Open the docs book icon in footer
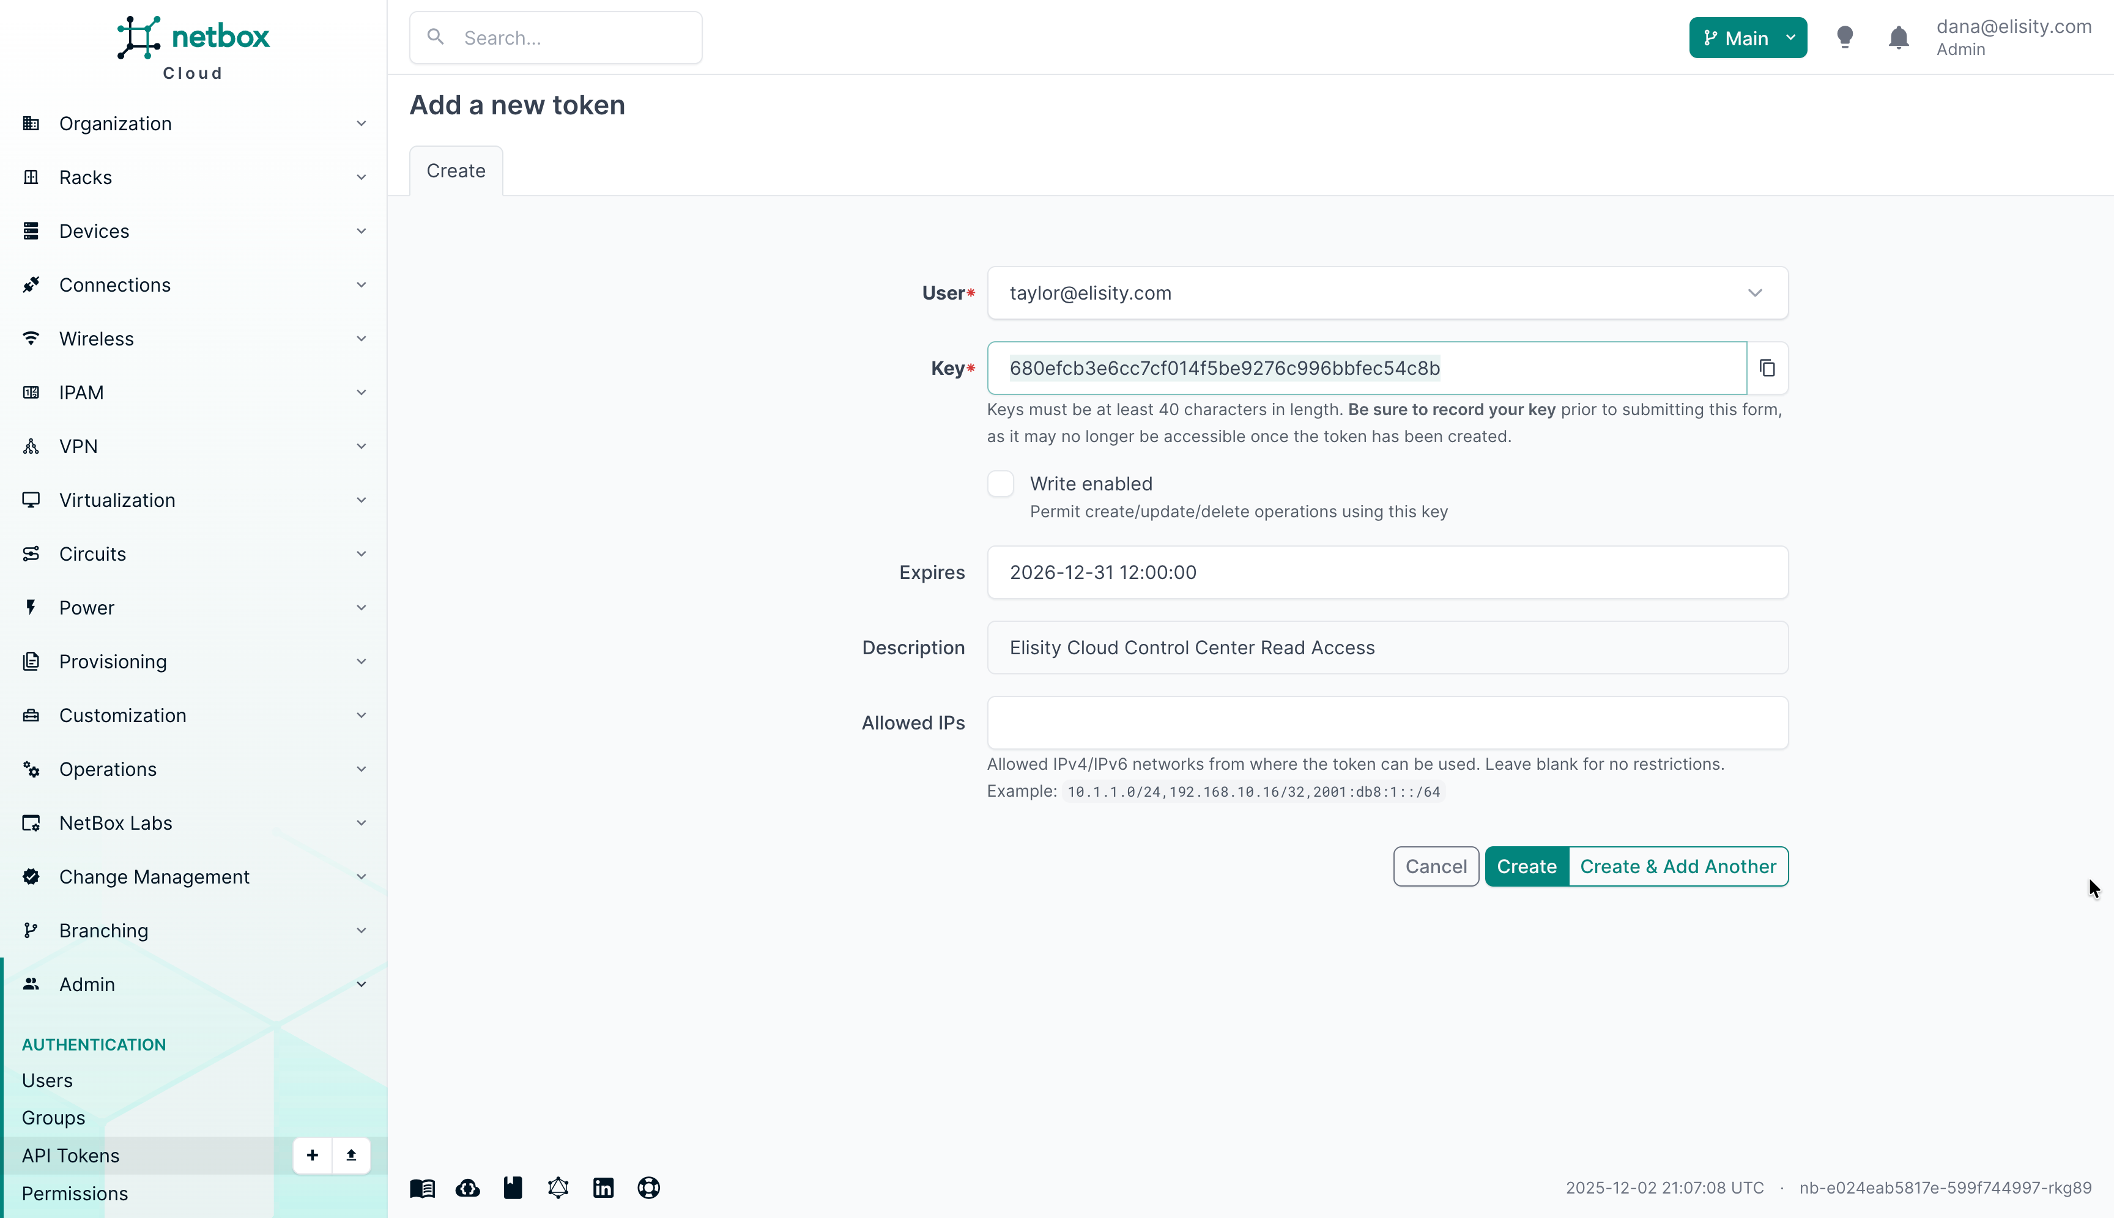 pyautogui.click(x=423, y=1188)
